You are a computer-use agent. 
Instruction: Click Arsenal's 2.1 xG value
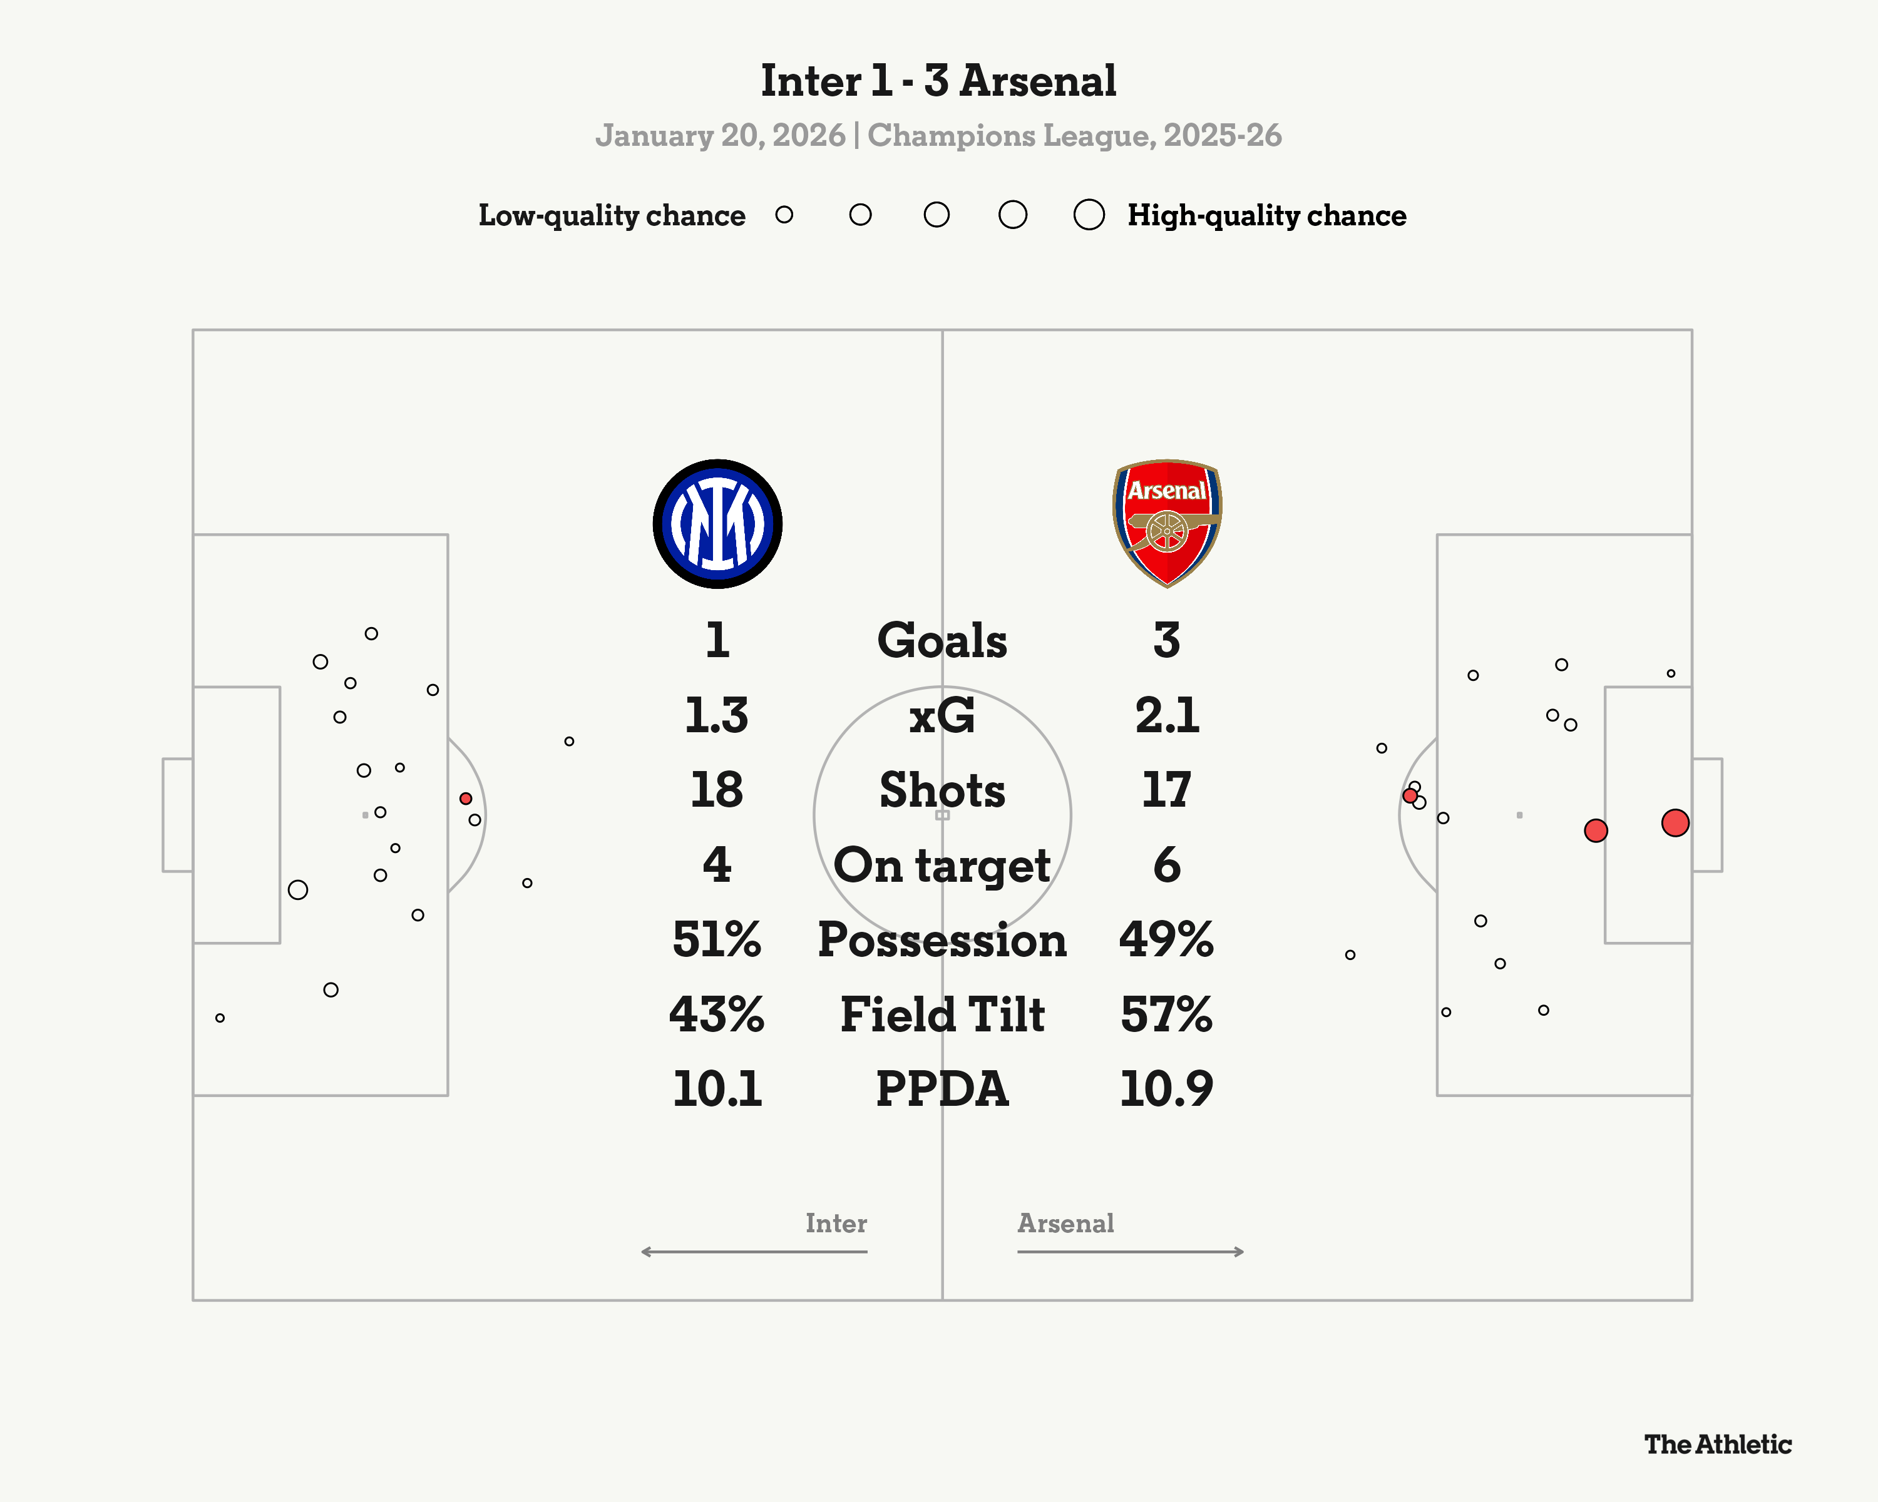1166,716
